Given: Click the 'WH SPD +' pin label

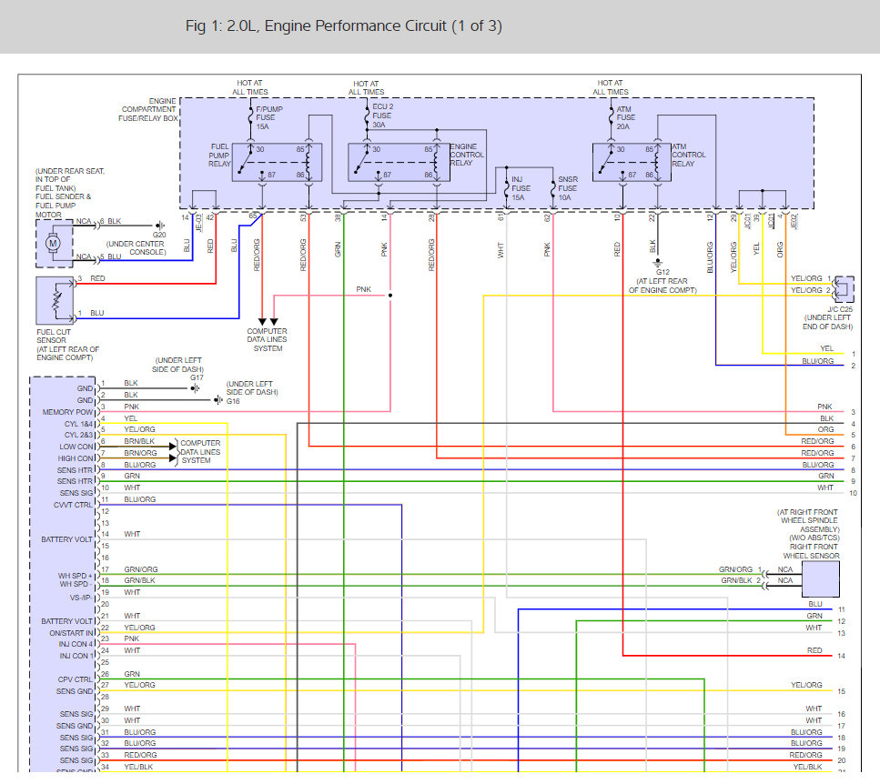Looking at the screenshot, I should [x=76, y=576].
